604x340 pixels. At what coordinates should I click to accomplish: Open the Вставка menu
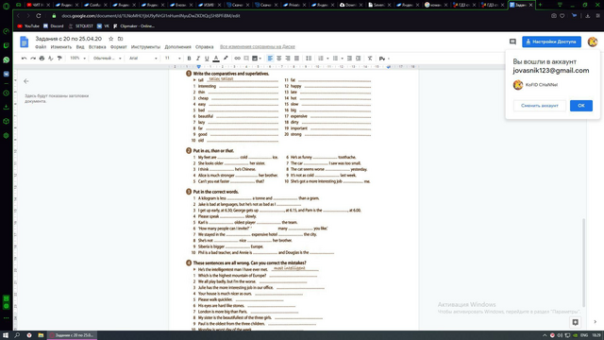[97, 46]
